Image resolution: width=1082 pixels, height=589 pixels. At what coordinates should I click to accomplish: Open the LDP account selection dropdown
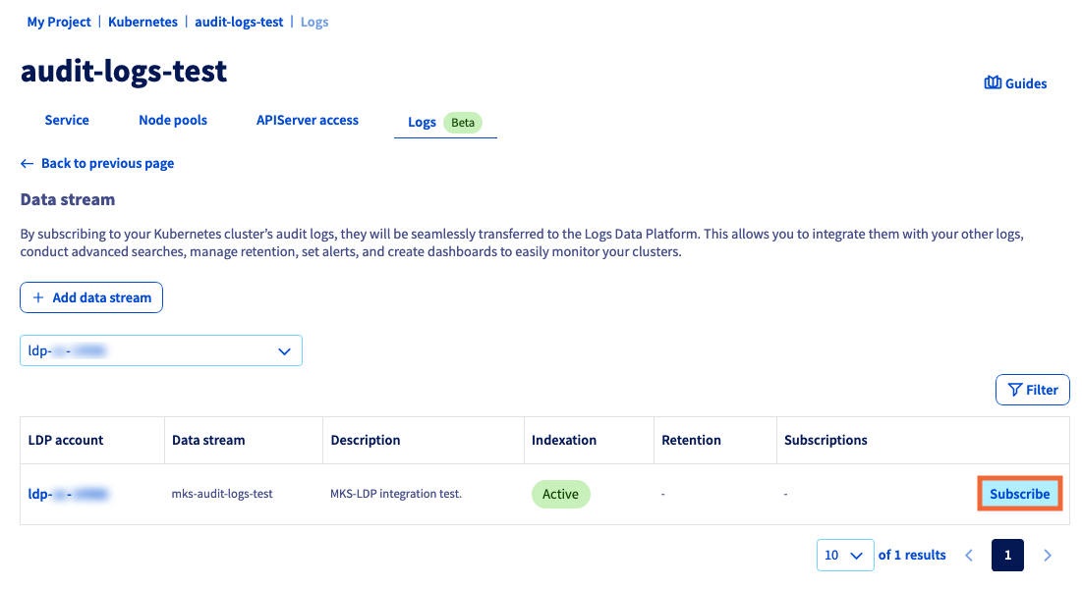click(x=160, y=350)
